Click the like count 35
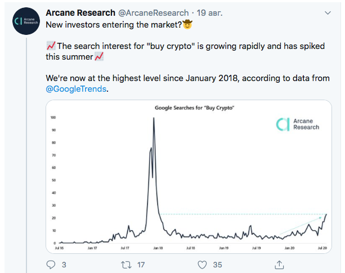Screen dimensions: 345x273 pos(217,264)
